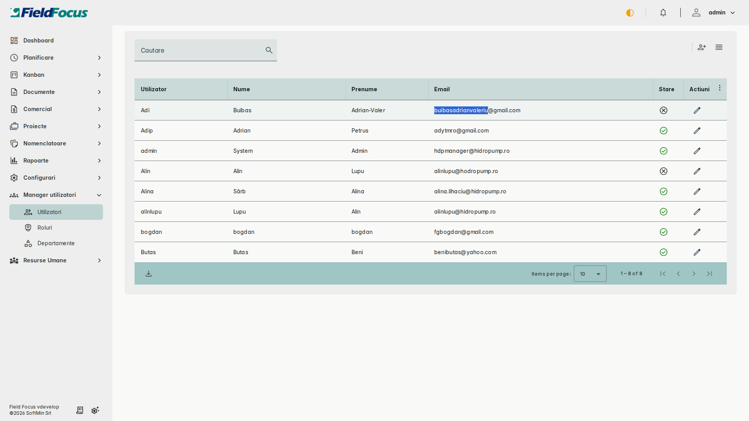Open the column options three-dot menu
The height and width of the screenshot is (421, 749).
(720, 88)
